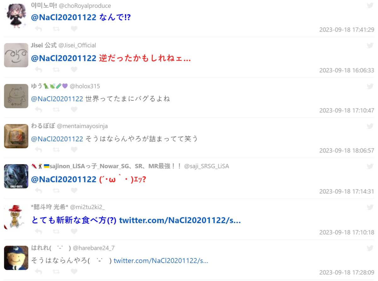This screenshot has height=281, width=378.
Task: Open @holox315 username handle
Action: pos(85,86)
